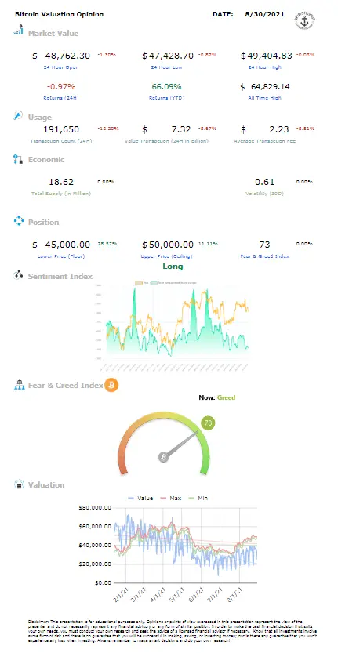Click the Valuation section icon
This screenshot has height=653, width=338.
click(x=19, y=484)
